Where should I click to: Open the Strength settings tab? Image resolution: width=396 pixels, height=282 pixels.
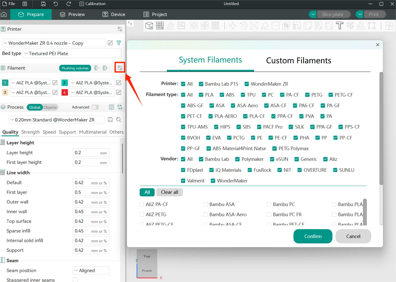tap(30, 132)
